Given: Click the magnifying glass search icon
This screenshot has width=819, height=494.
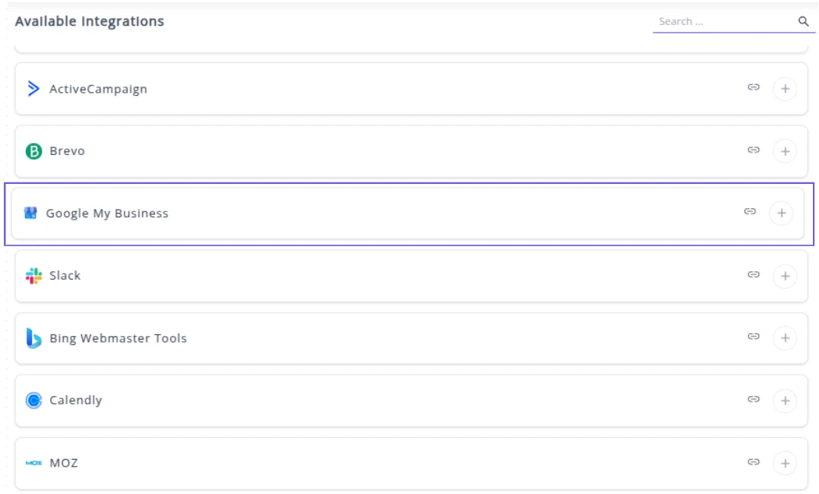Looking at the screenshot, I should click(x=803, y=21).
